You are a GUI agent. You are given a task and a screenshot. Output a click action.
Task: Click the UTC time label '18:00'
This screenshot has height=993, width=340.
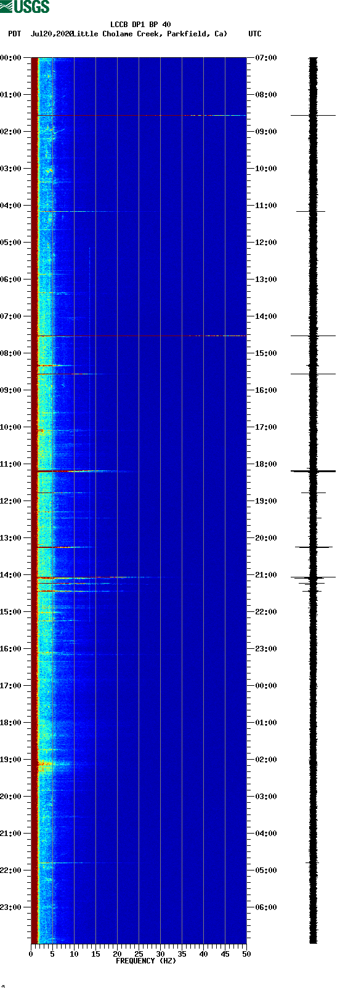pos(266,464)
